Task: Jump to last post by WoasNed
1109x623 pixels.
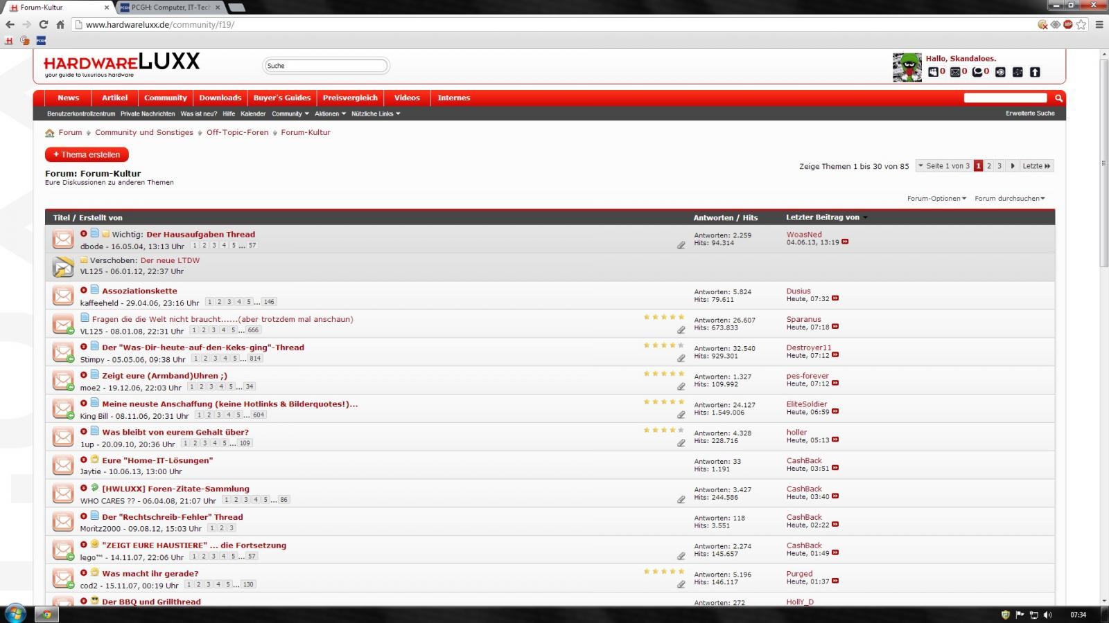Action: click(x=845, y=242)
